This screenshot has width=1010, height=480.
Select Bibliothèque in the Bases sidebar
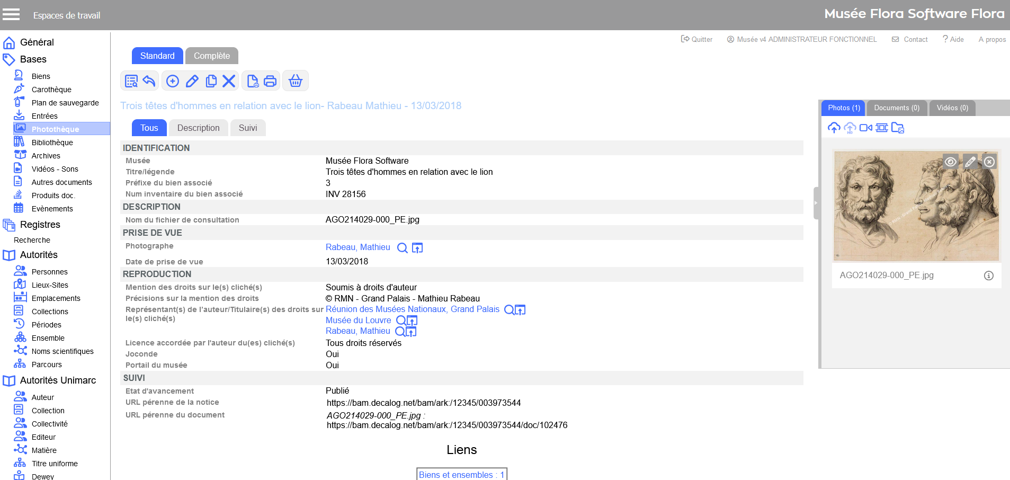point(52,143)
